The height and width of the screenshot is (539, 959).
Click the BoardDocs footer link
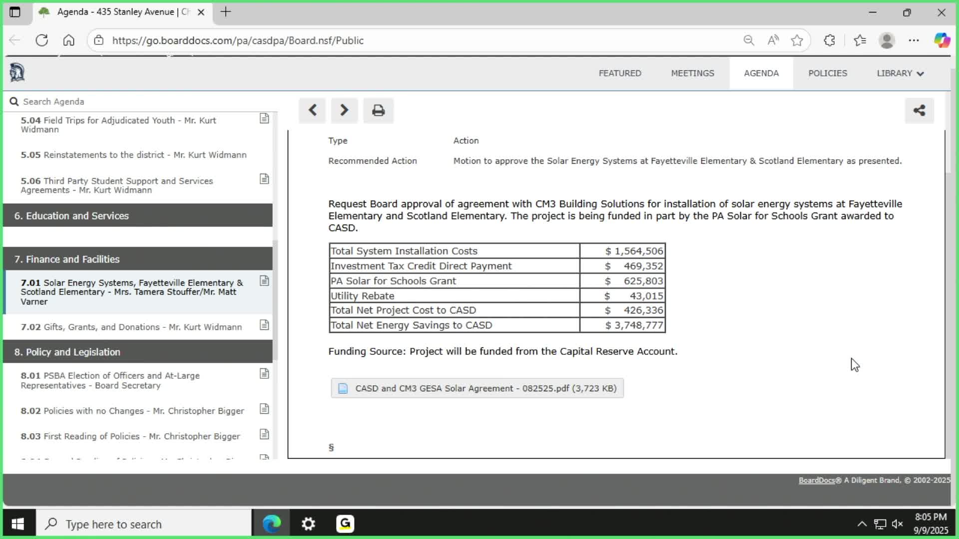tap(816, 480)
